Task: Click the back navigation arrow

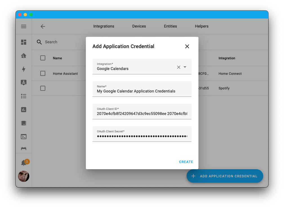Action: click(x=43, y=26)
